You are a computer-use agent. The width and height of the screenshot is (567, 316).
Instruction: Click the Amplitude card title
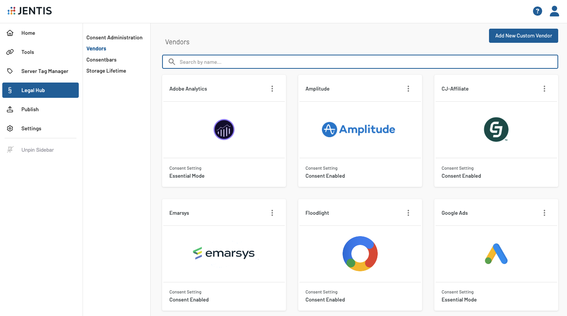317,89
